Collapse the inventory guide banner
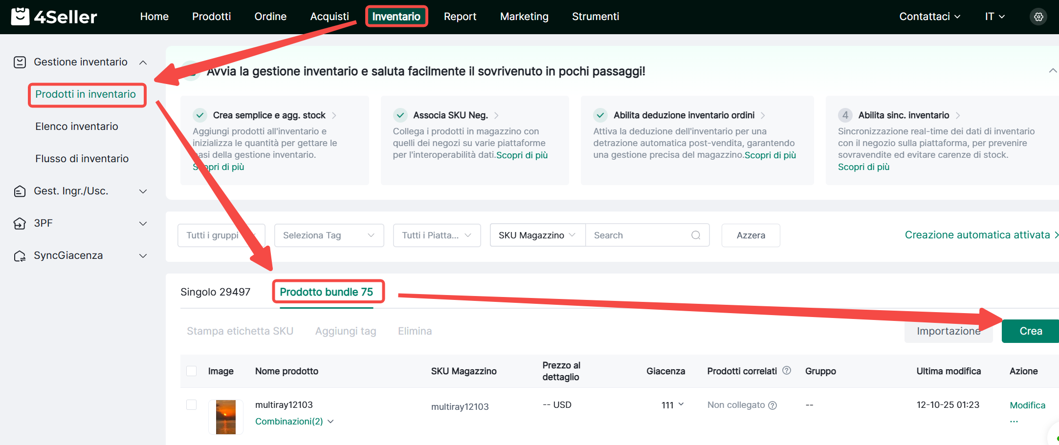Viewport: 1059px width, 445px height. (1053, 71)
